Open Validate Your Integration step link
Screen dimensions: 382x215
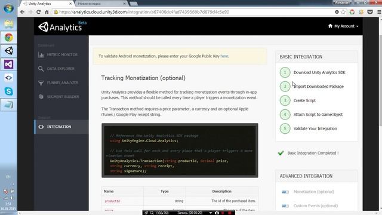coord(315,128)
